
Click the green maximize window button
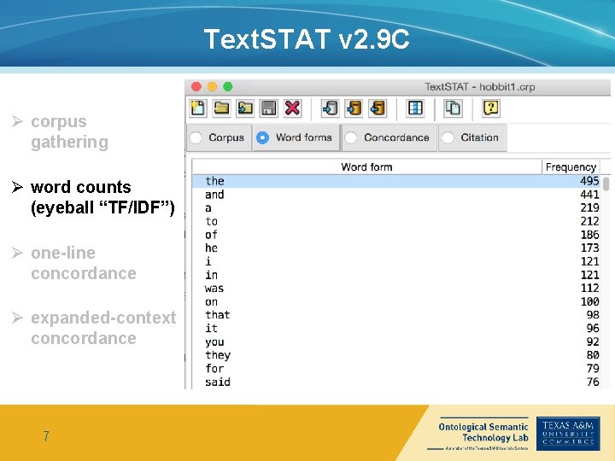pyautogui.click(x=227, y=86)
